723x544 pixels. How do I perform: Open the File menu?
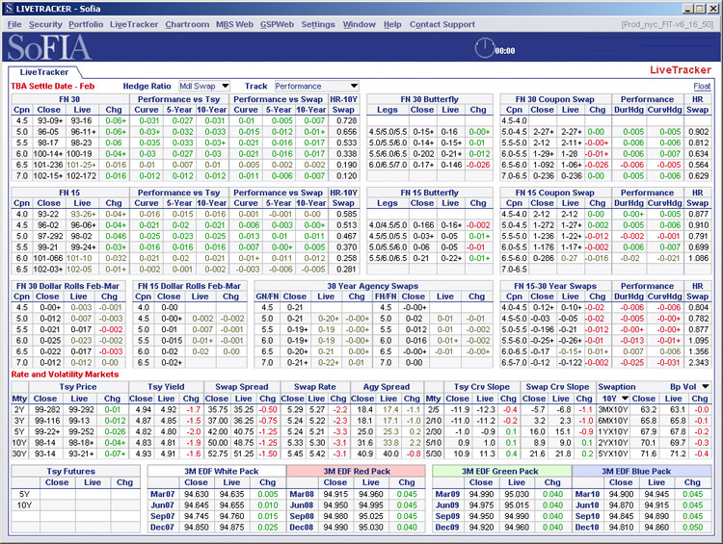[x=14, y=24]
